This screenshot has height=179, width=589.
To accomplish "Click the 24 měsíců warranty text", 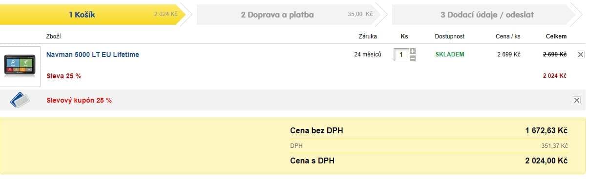I will (368, 54).
